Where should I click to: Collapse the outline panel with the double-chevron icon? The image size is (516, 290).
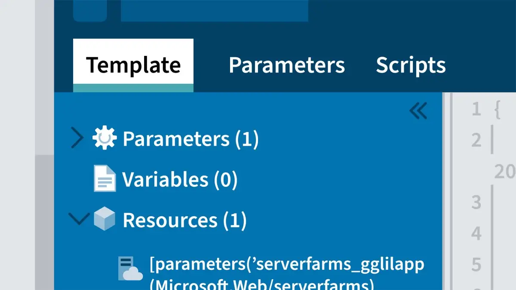pyautogui.click(x=418, y=110)
